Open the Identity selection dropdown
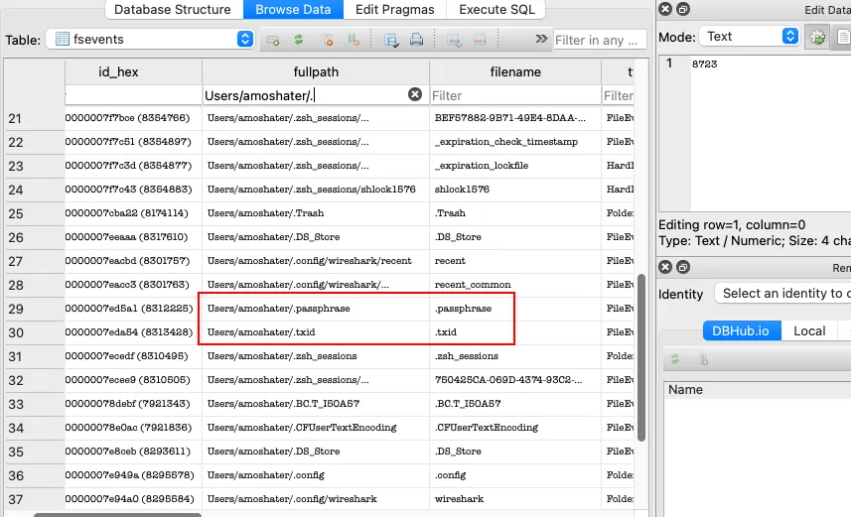Screen dimensions: 851x517 coord(782,294)
